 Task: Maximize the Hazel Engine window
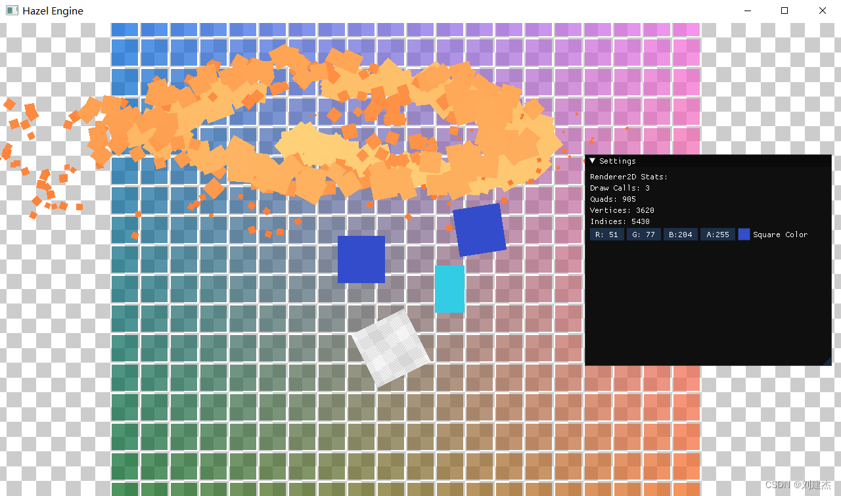784,11
